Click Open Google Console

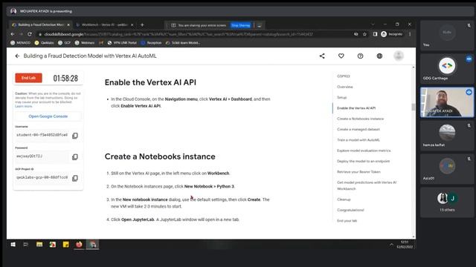(48, 116)
